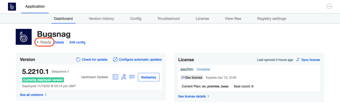Click the Check for update refresh icon
The height and width of the screenshot is (106, 340).
(78, 60)
